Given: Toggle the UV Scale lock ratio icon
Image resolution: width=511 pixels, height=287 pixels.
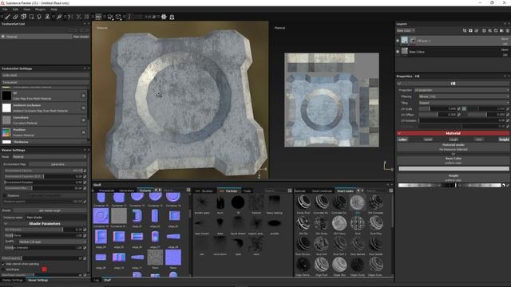Looking at the screenshot, I should [x=464, y=108].
